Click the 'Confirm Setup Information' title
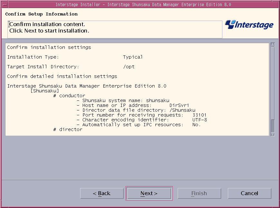This screenshot has height=208, width=280. [42, 14]
